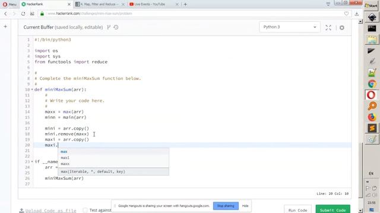380x213 pixels.
Task: Click the 'Line: 20 Col: 10' status text
Action: click(x=332, y=193)
